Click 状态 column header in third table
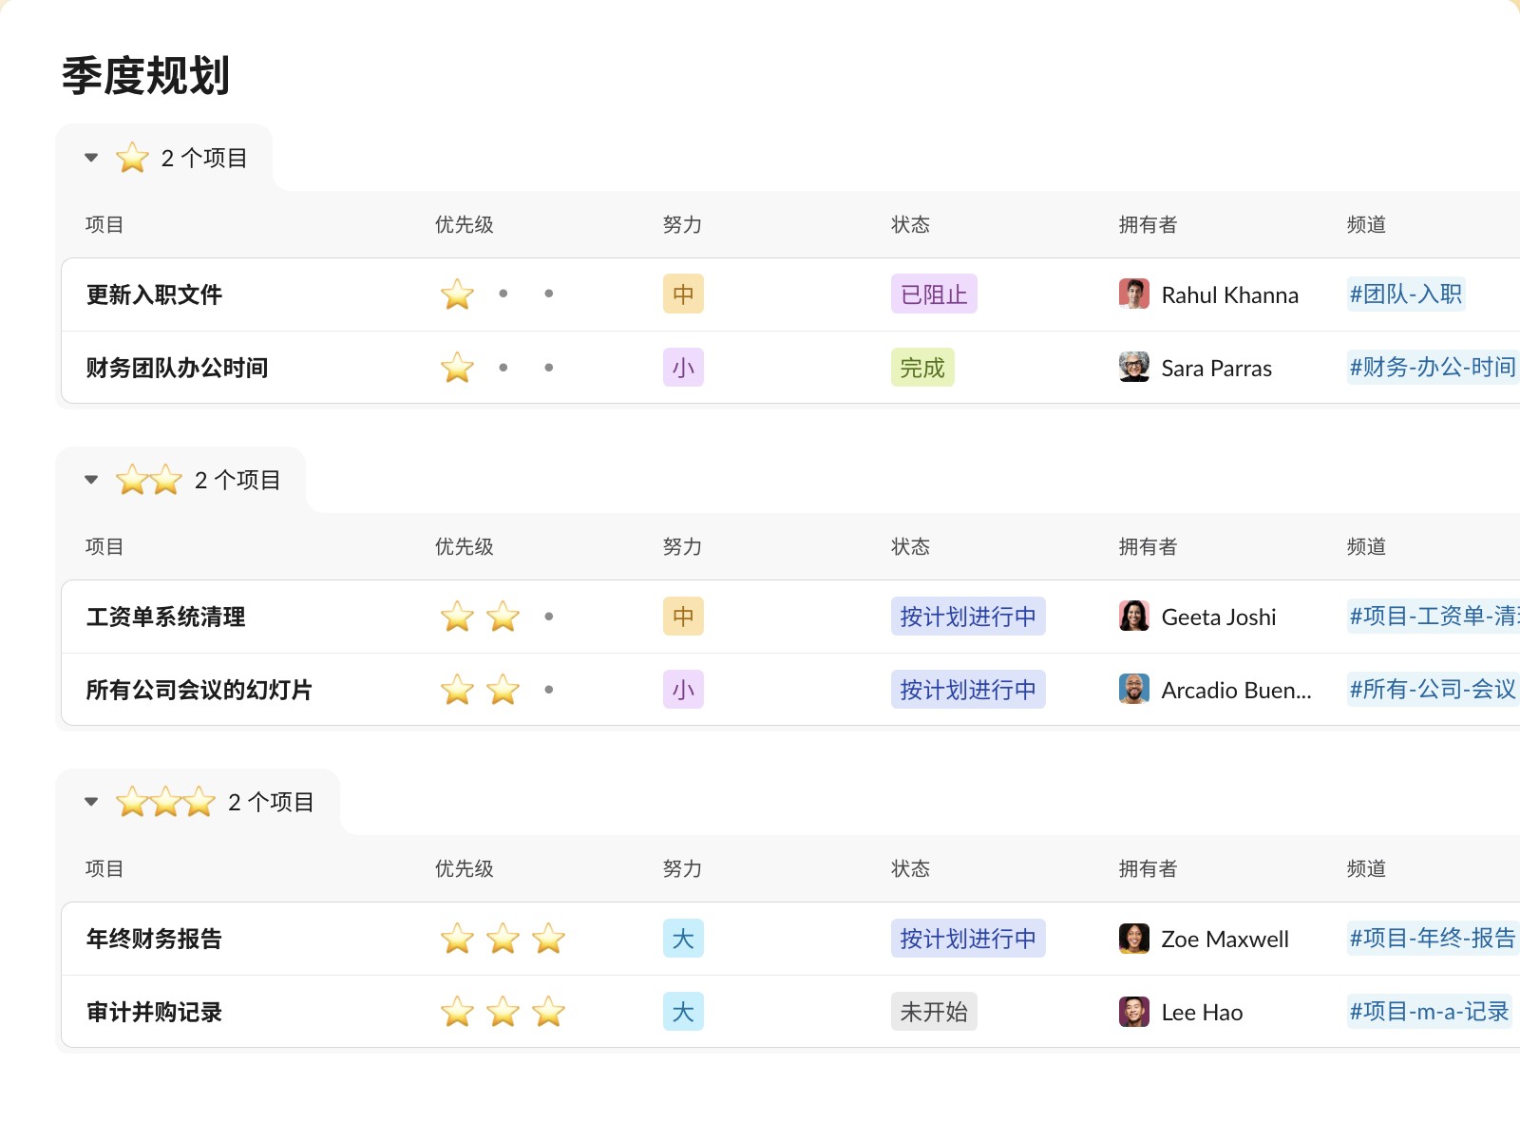Viewport: 1520px width, 1140px height. (910, 869)
